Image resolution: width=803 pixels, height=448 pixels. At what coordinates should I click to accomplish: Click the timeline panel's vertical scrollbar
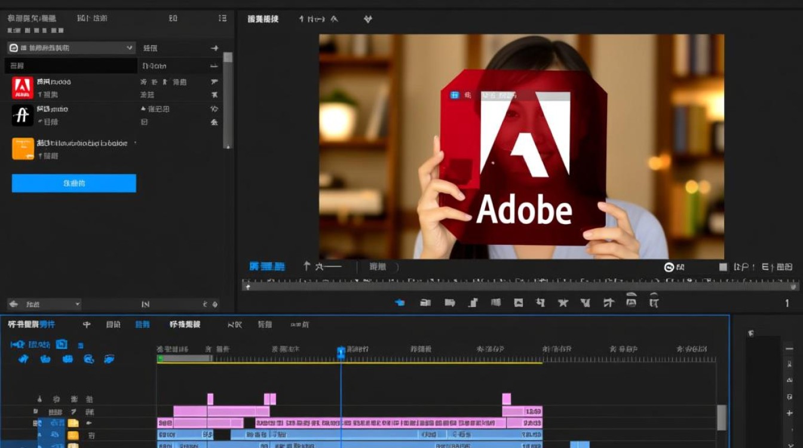(x=722, y=417)
